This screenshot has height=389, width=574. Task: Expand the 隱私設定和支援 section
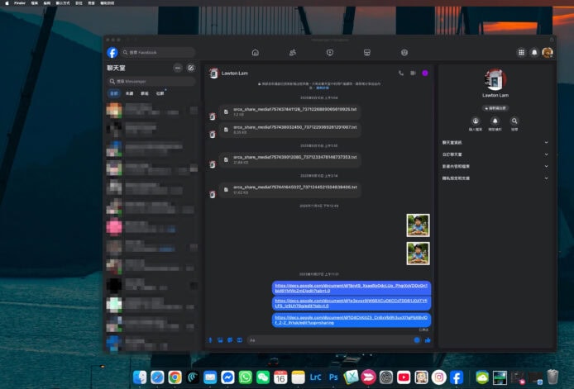point(495,178)
